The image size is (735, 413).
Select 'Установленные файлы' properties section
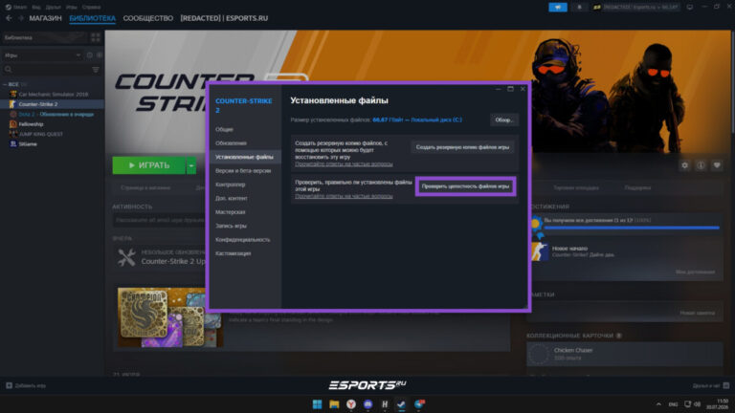coord(245,157)
